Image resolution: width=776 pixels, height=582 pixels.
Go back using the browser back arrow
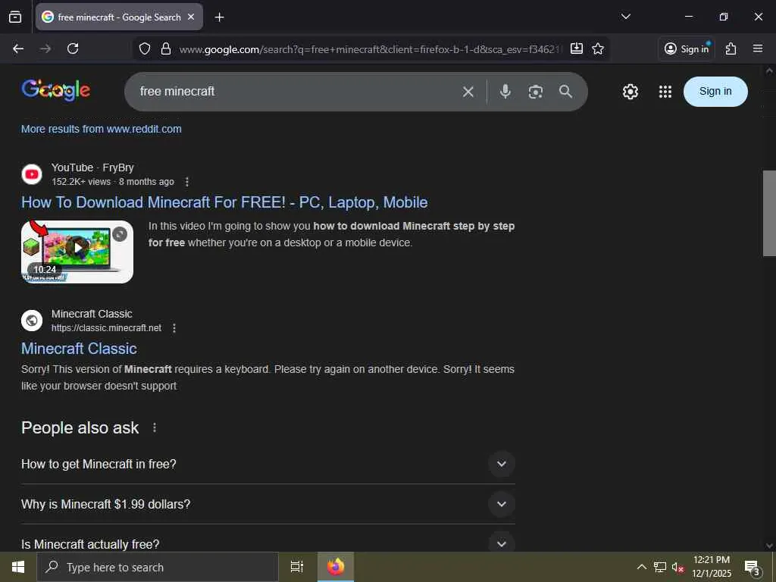click(x=18, y=48)
